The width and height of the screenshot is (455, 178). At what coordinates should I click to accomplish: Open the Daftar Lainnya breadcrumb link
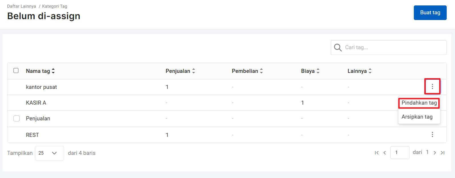tap(21, 6)
